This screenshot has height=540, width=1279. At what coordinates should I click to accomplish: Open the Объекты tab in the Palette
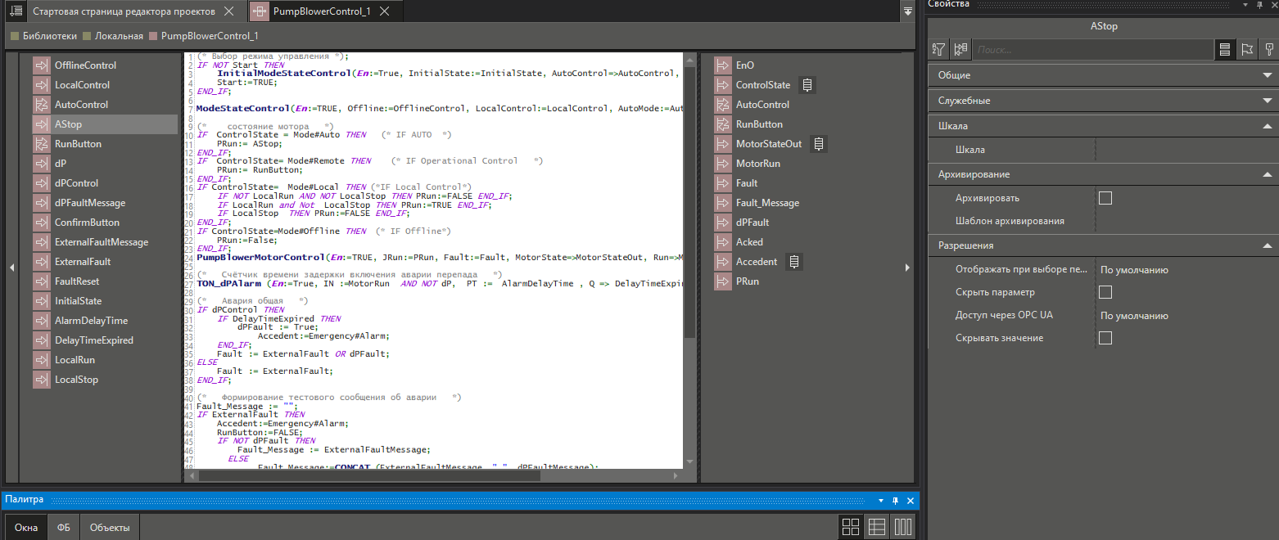point(109,528)
